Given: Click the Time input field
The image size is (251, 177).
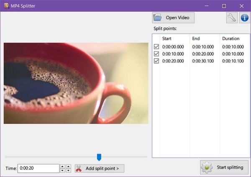Looking at the screenshot, I should point(38,168).
